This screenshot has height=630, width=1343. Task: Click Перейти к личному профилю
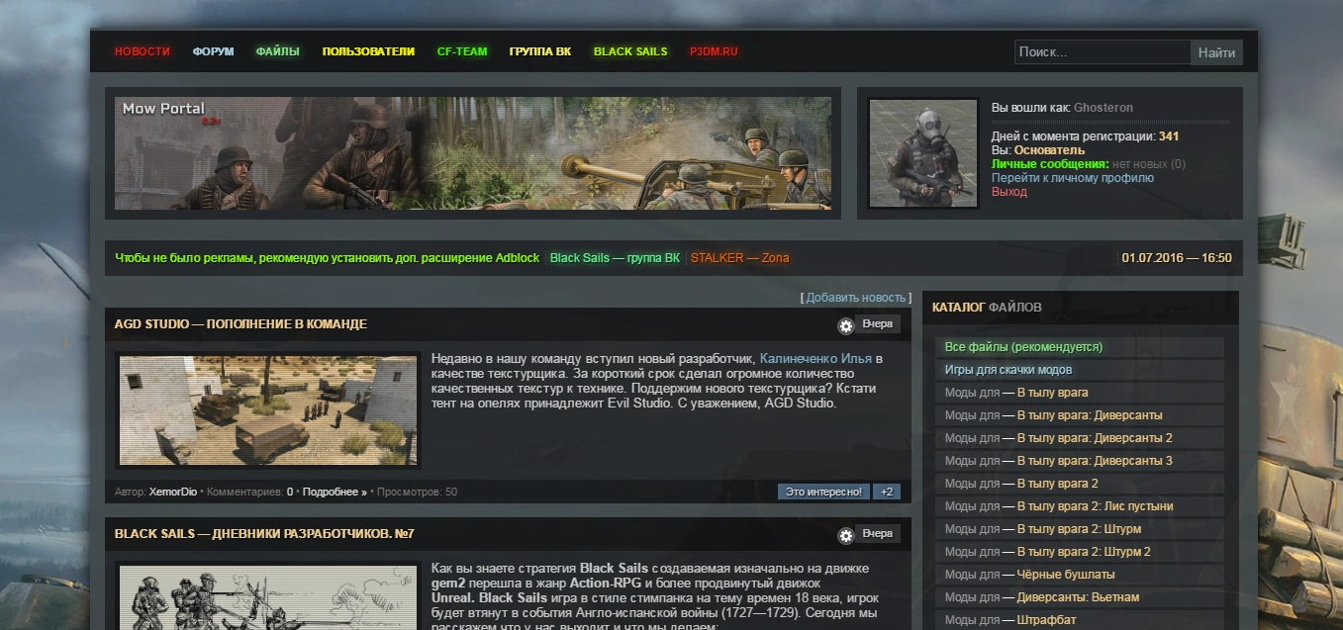[1073, 178]
